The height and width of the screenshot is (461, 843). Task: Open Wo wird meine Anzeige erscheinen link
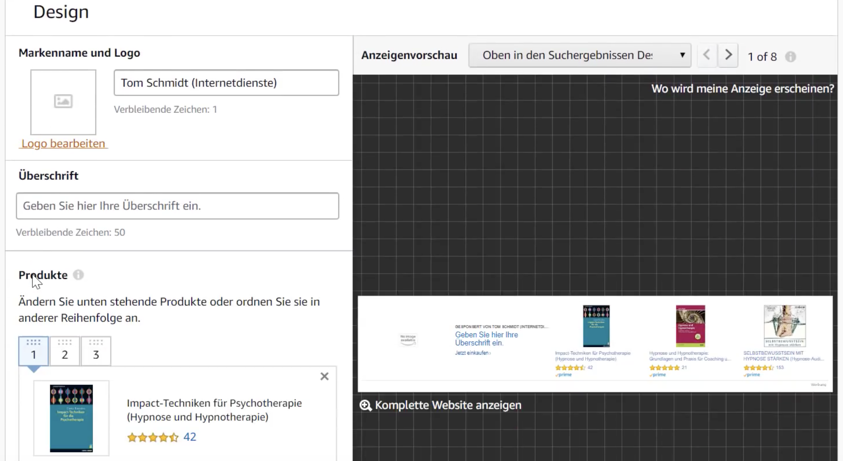click(x=742, y=89)
